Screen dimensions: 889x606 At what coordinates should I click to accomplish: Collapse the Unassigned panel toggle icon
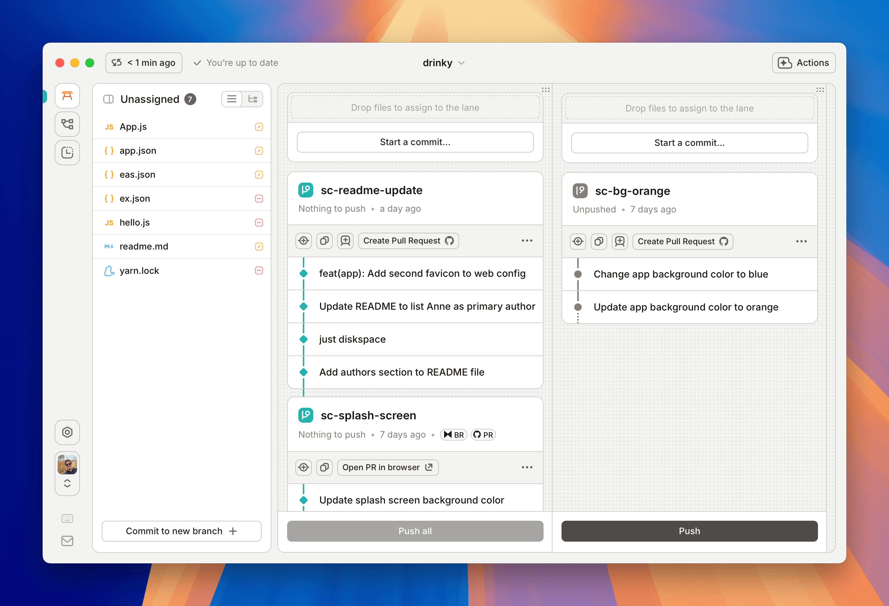click(x=109, y=99)
